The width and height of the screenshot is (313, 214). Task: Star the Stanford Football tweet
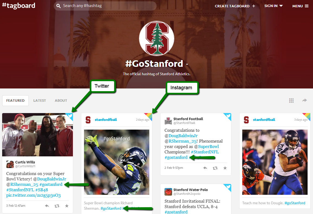pos(225,168)
